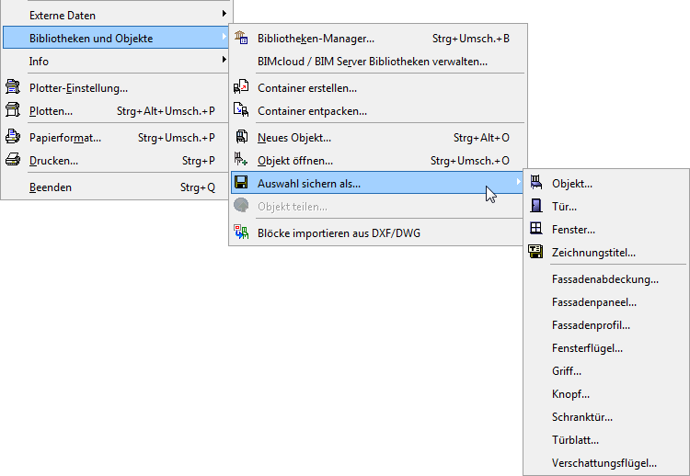The image size is (690, 476).
Task: Click the Tür door icon
Action: (x=535, y=206)
